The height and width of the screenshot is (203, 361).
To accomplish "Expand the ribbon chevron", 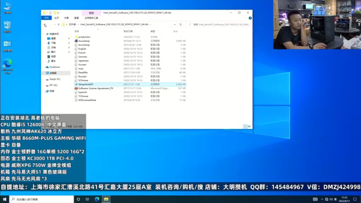I will pos(246,18).
